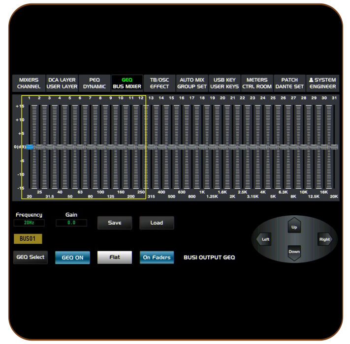
Task: Select the GEQ BUS MIXER tab
Action: tap(127, 84)
